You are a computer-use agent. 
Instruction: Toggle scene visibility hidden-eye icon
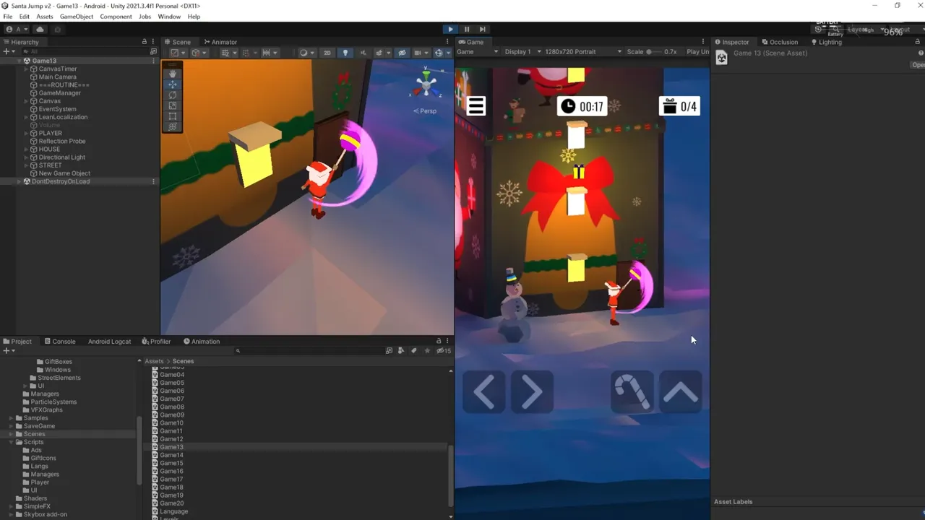pos(402,53)
